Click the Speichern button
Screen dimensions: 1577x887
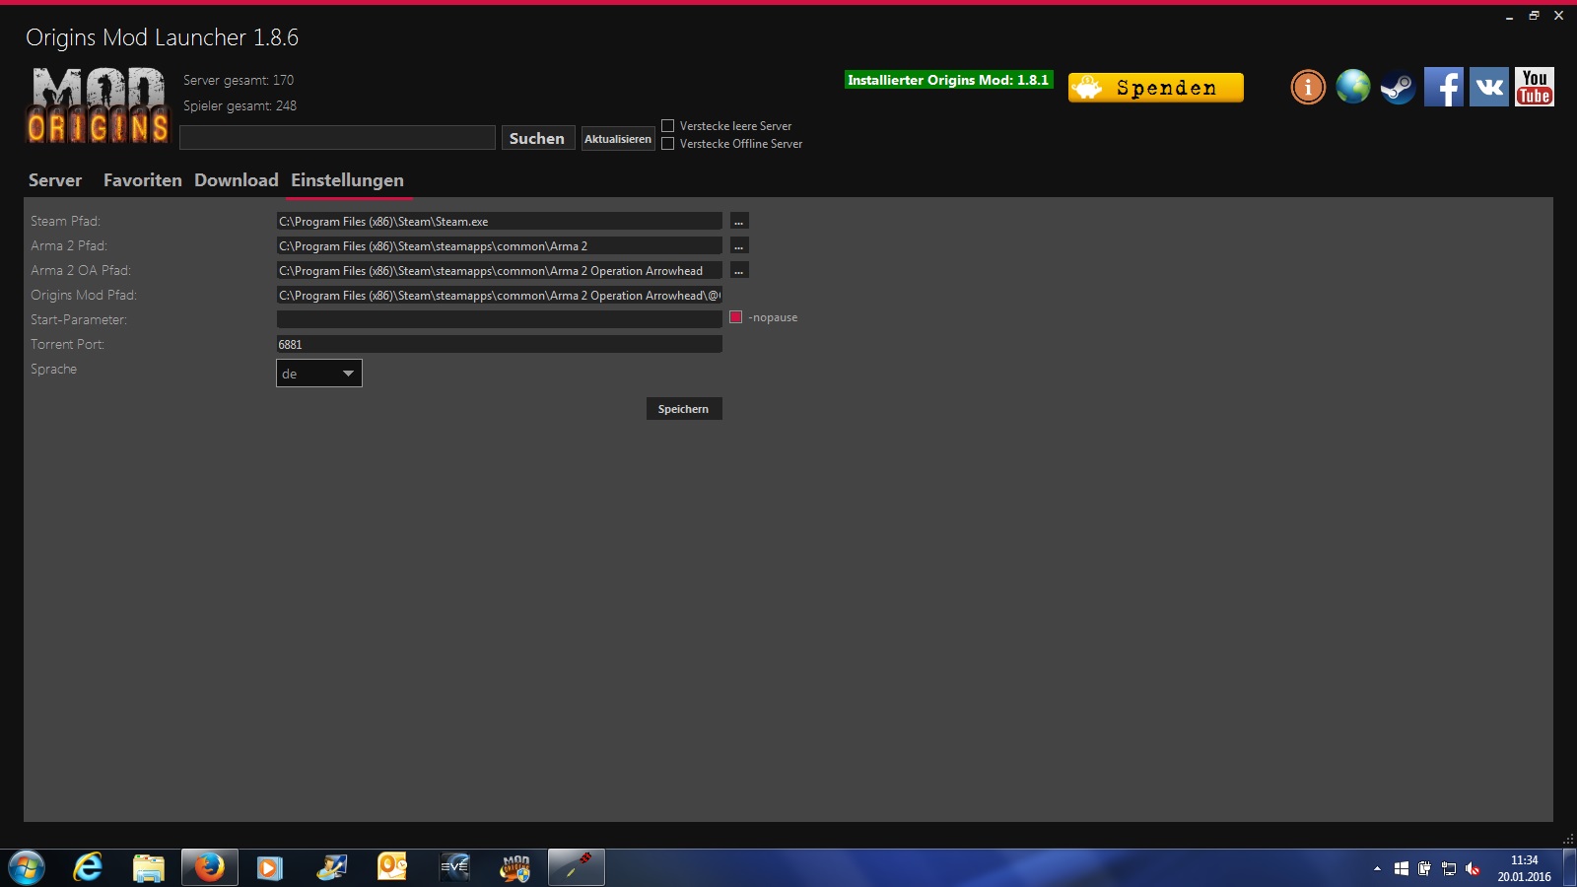click(684, 409)
